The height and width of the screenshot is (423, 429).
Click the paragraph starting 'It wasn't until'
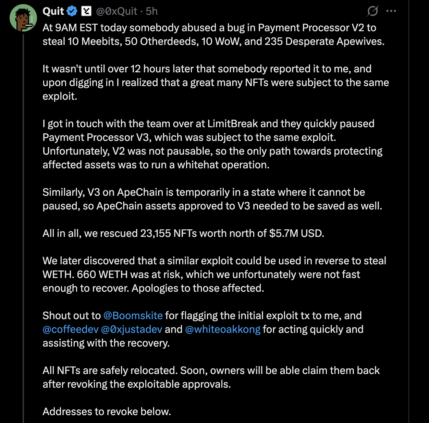click(x=216, y=82)
